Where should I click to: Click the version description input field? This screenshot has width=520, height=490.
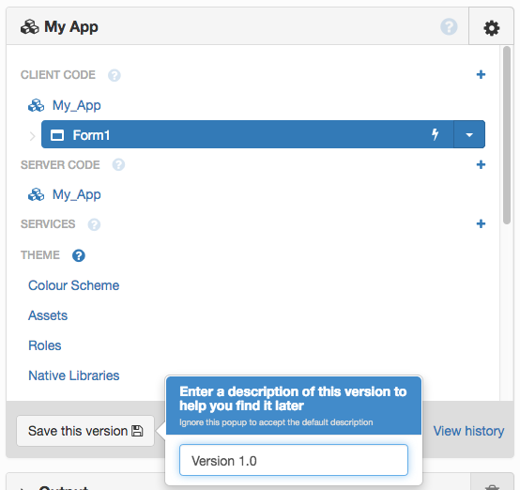click(x=294, y=461)
